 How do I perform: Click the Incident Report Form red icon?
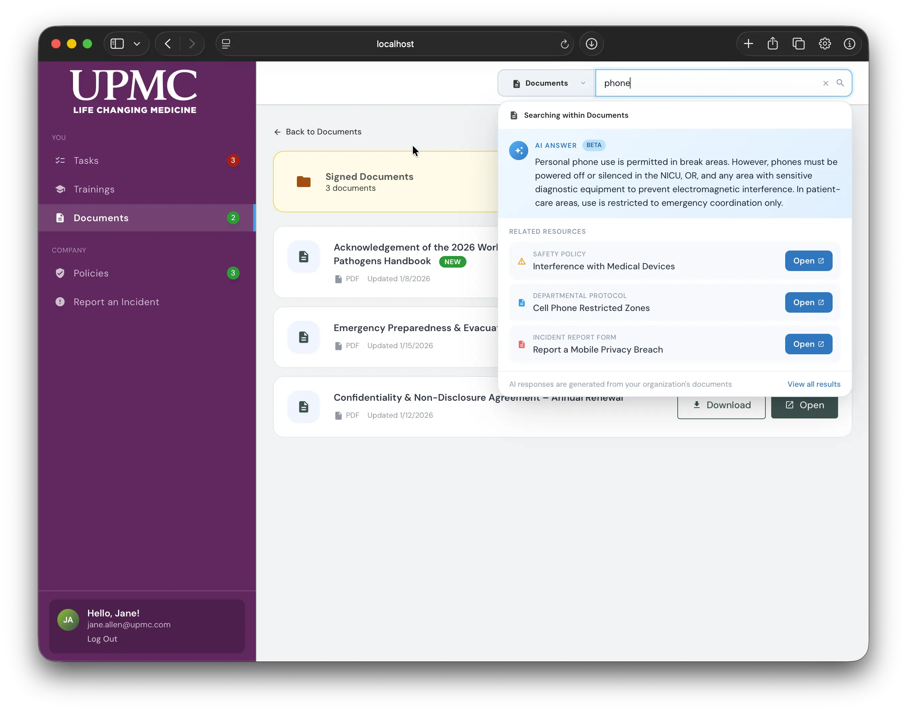pyautogui.click(x=521, y=345)
